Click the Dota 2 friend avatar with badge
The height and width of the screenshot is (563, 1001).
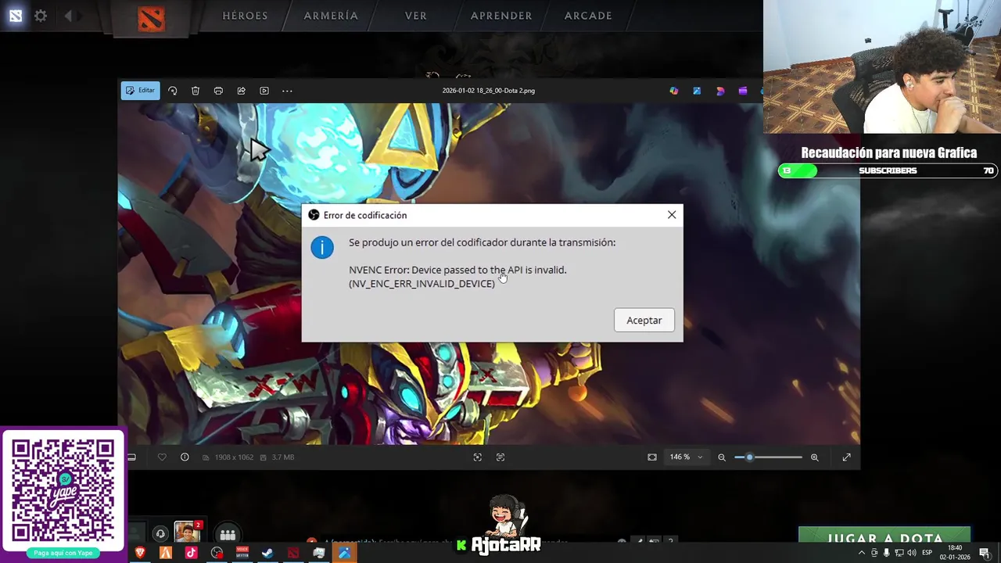pyautogui.click(x=188, y=532)
